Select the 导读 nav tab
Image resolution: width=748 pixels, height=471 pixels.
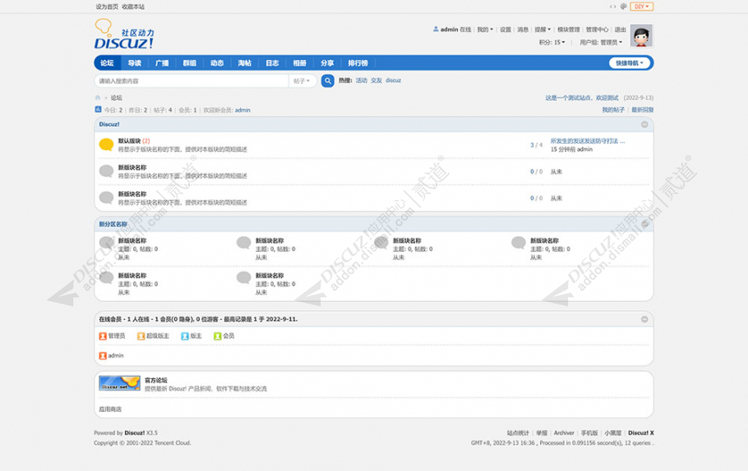135,63
